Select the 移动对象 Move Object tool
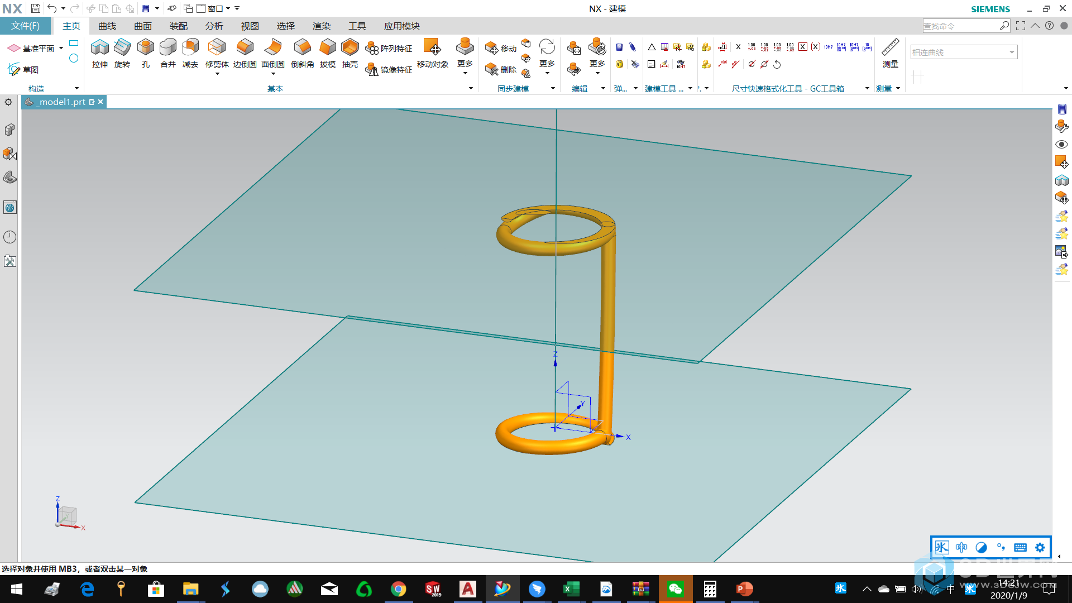Image resolution: width=1072 pixels, height=603 pixels. pyautogui.click(x=433, y=54)
